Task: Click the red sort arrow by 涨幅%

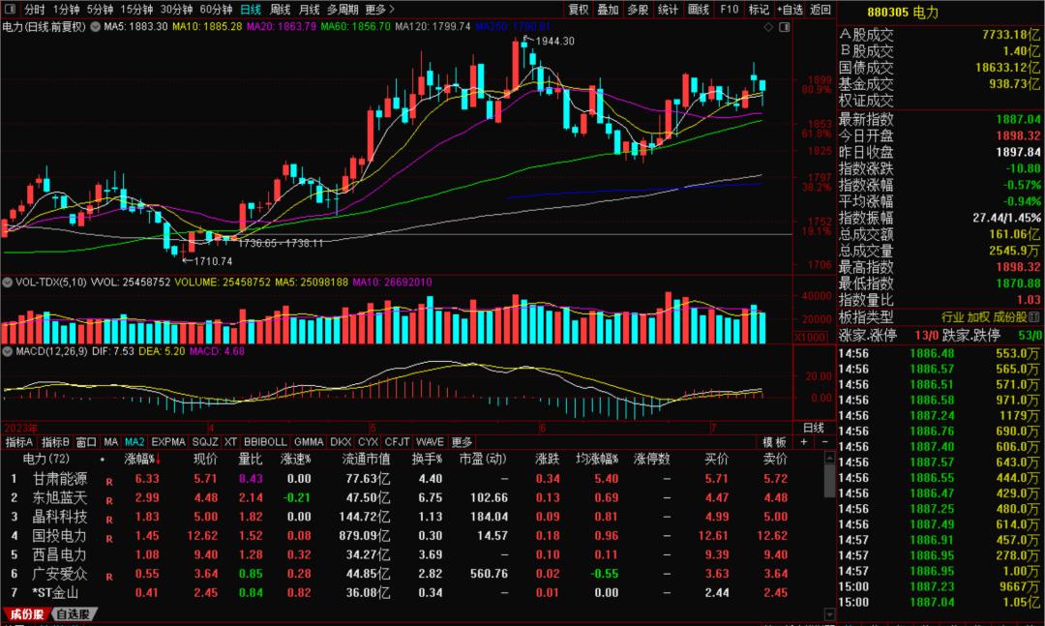Action: pyautogui.click(x=159, y=460)
